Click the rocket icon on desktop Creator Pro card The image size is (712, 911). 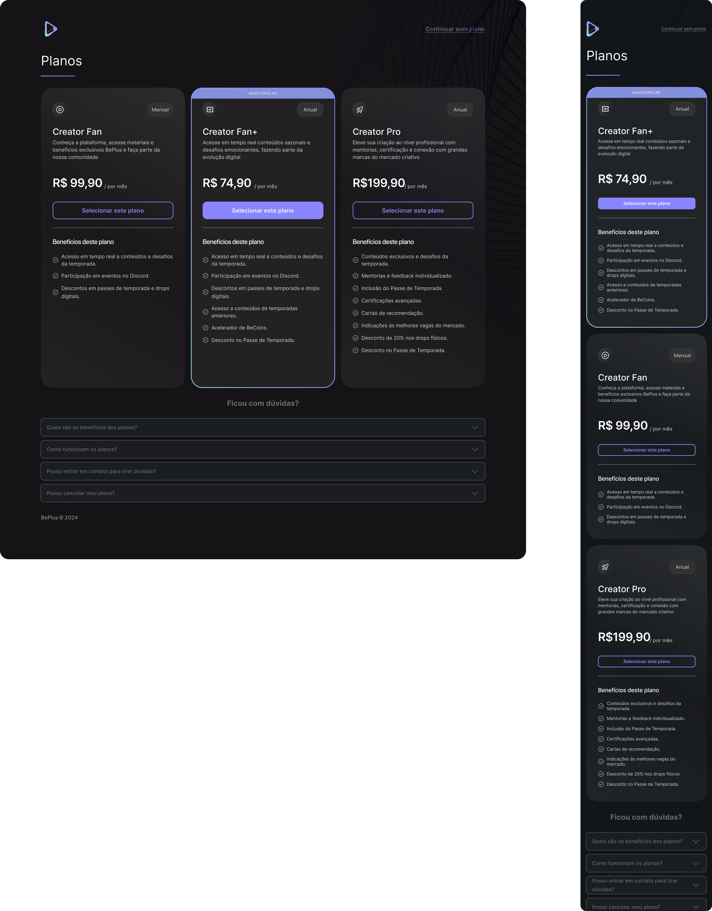(360, 110)
